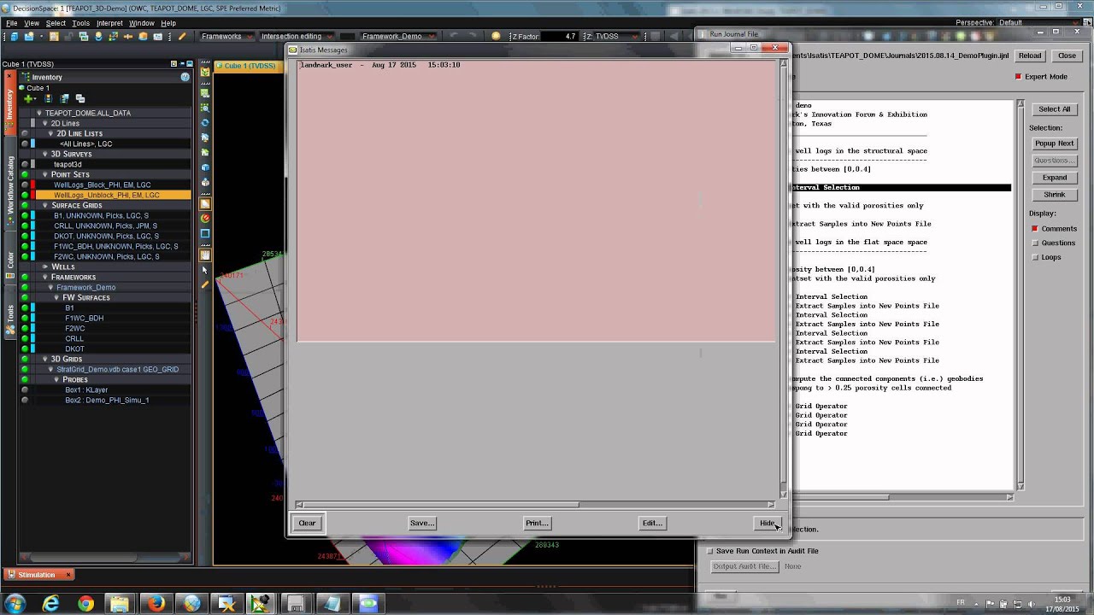Open the Window menu
1094x615 pixels.
pyautogui.click(x=141, y=23)
